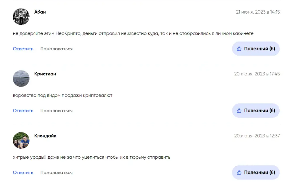Click thumbs-up icon on Абан's comment
The height and width of the screenshot is (185, 303).
(x=239, y=48)
